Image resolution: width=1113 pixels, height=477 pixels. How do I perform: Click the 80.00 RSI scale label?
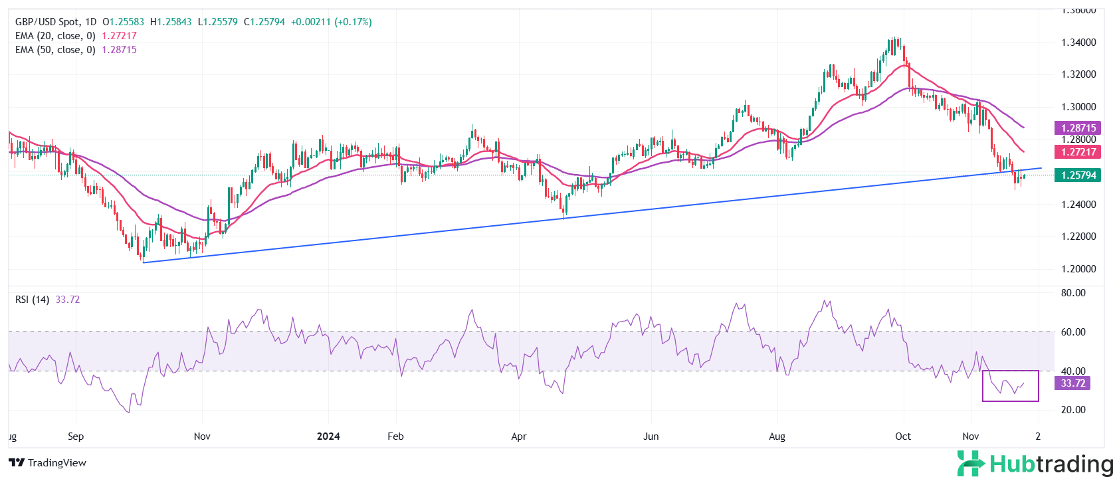tap(1073, 293)
